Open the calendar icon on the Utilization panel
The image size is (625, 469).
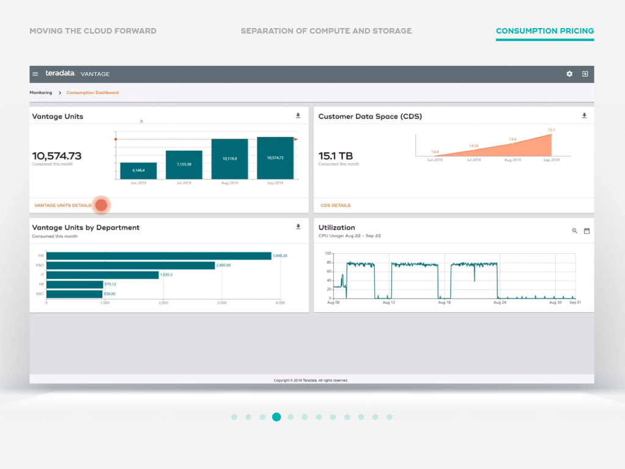coord(587,231)
